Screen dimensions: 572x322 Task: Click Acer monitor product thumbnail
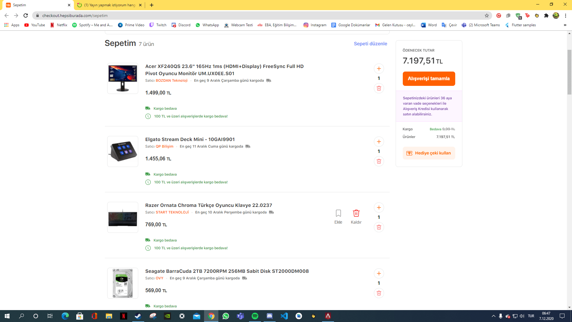(x=123, y=78)
